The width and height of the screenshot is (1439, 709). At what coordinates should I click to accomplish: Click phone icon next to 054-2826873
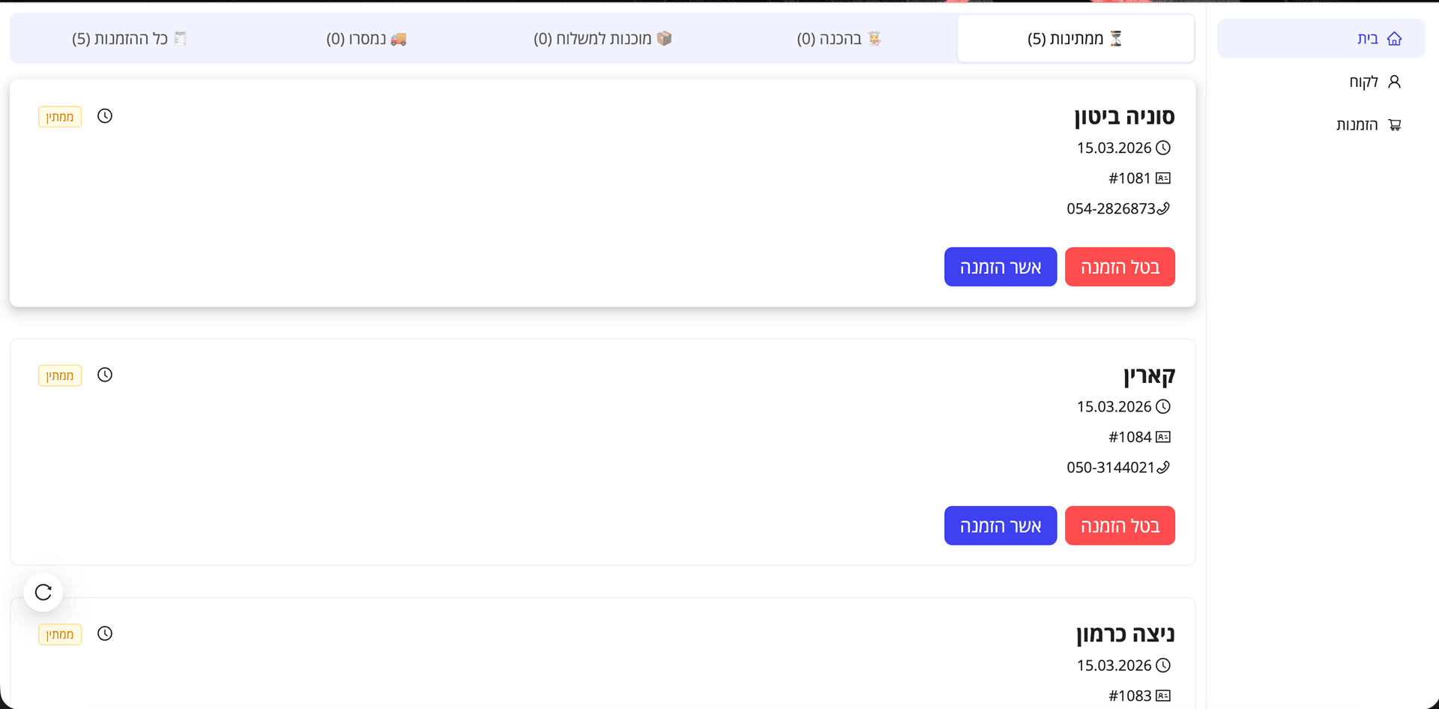pyautogui.click(x=1163, y=208)
